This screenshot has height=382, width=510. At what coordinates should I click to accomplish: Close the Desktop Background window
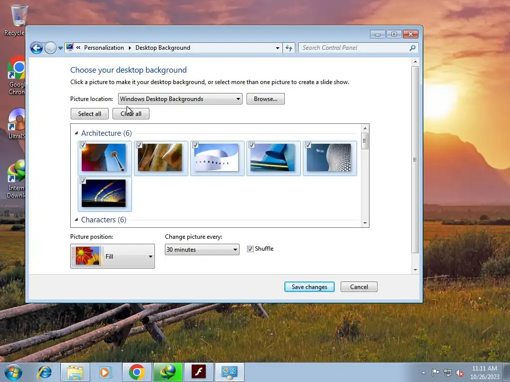point(410,34)
